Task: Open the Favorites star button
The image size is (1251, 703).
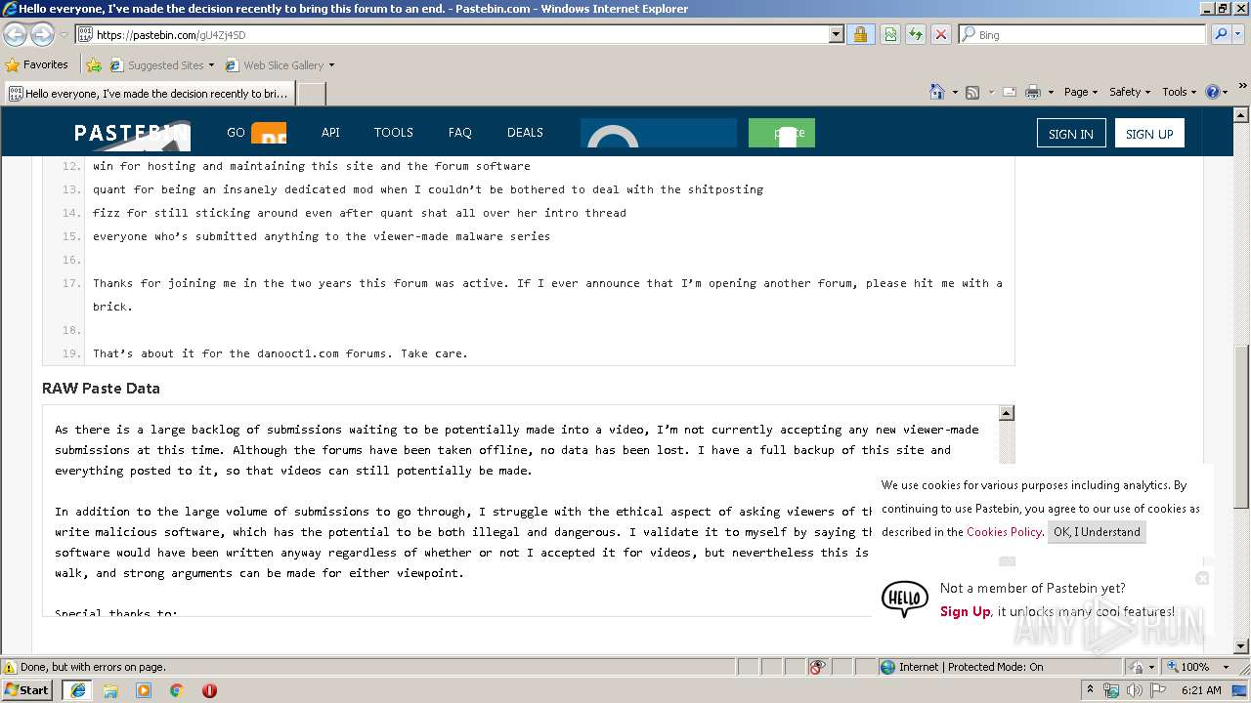Action: [x=37, y=65]
